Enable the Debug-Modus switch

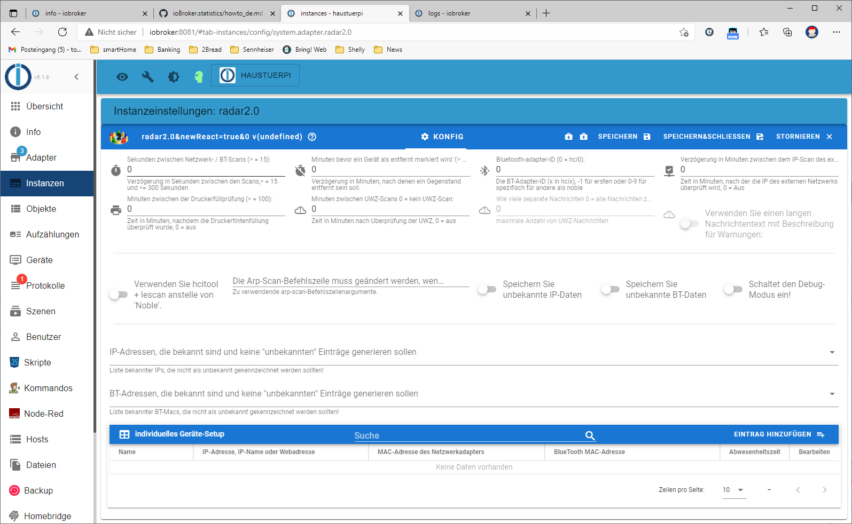tap(733, 289)
